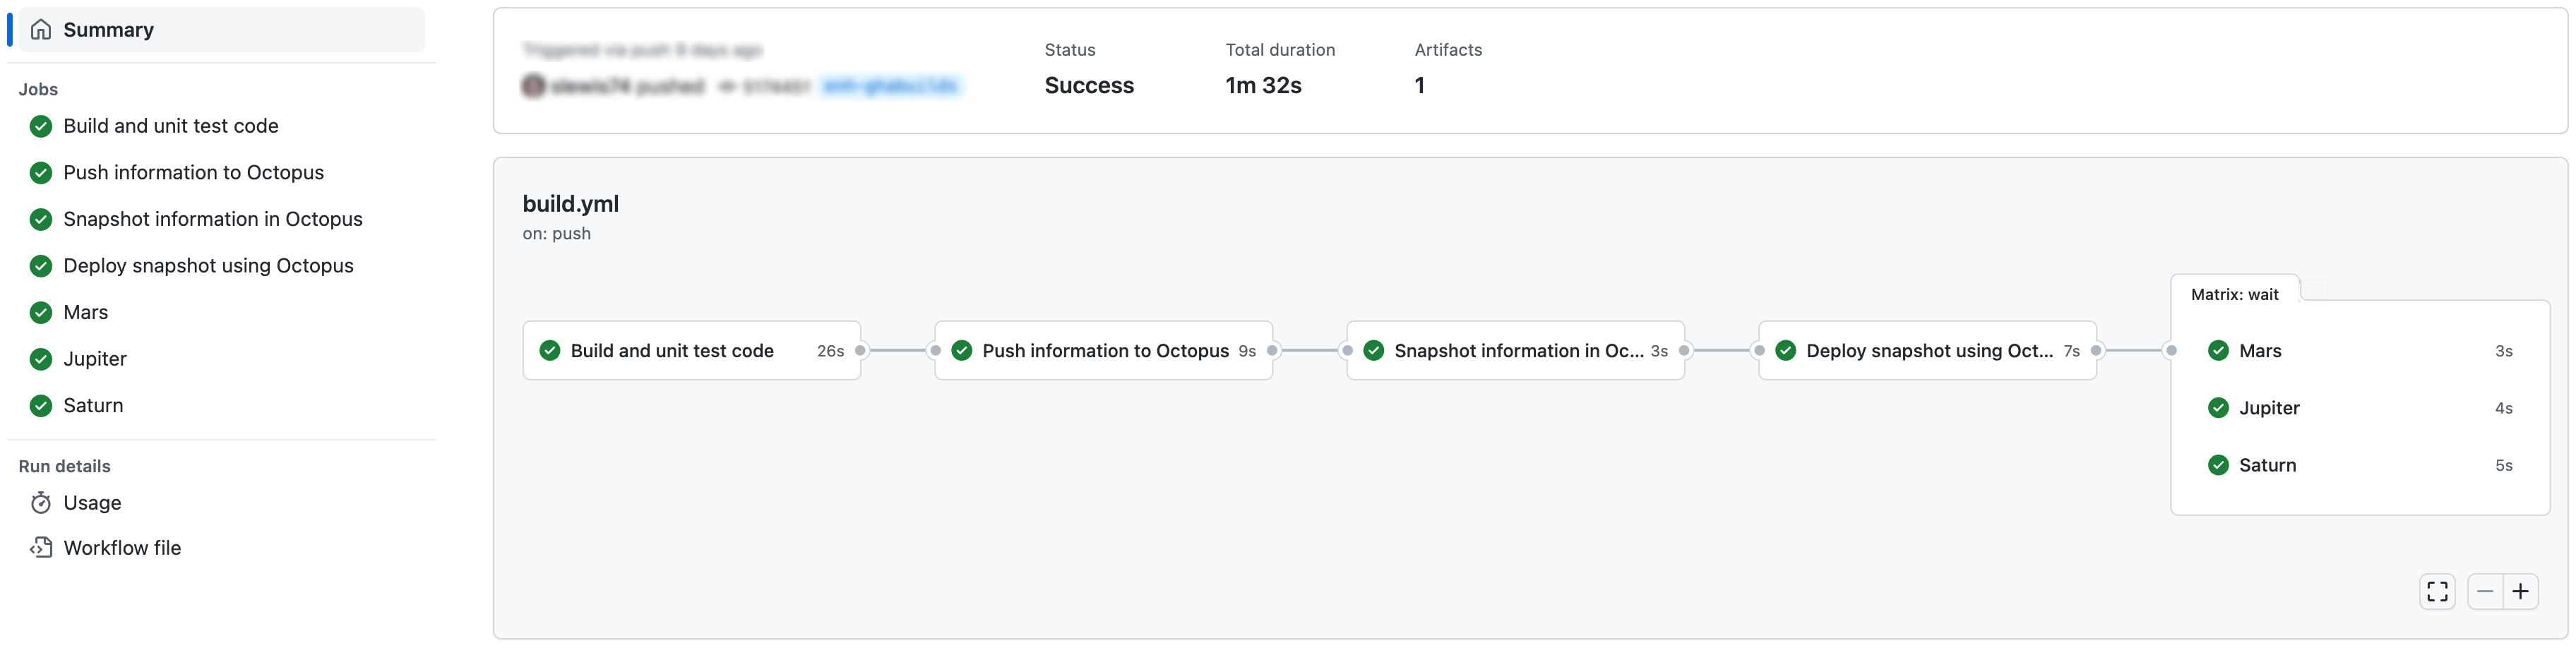This screenshot has height=648, width=2576.
Task: Click the fullscreen graph icon
Action: [2437, 591]
